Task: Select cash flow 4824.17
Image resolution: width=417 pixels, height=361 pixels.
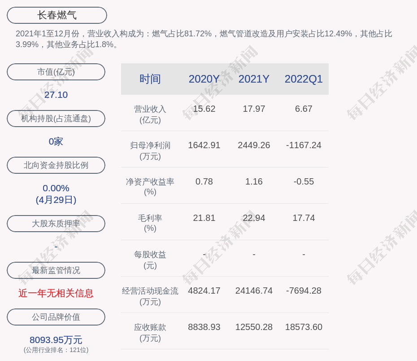Action: [204, 291]
